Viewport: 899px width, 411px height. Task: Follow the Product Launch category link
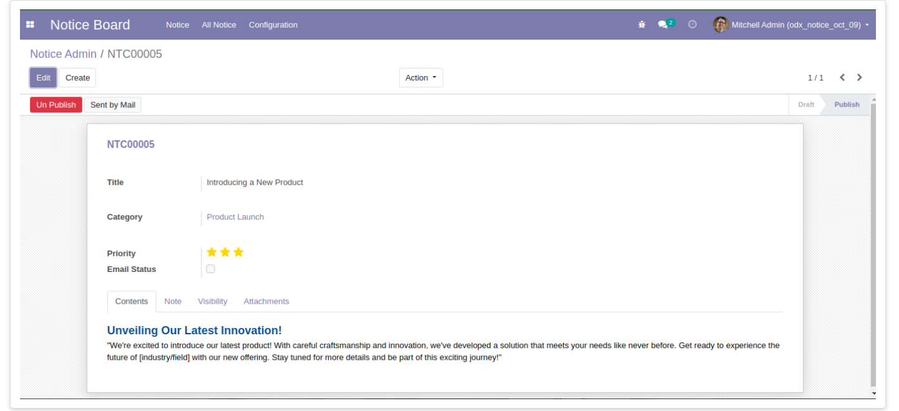(235, 217)
